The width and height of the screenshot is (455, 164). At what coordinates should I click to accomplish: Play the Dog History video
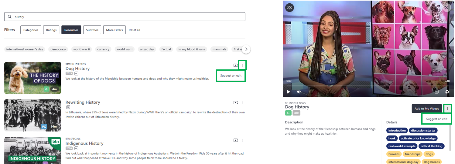(289, 92)
